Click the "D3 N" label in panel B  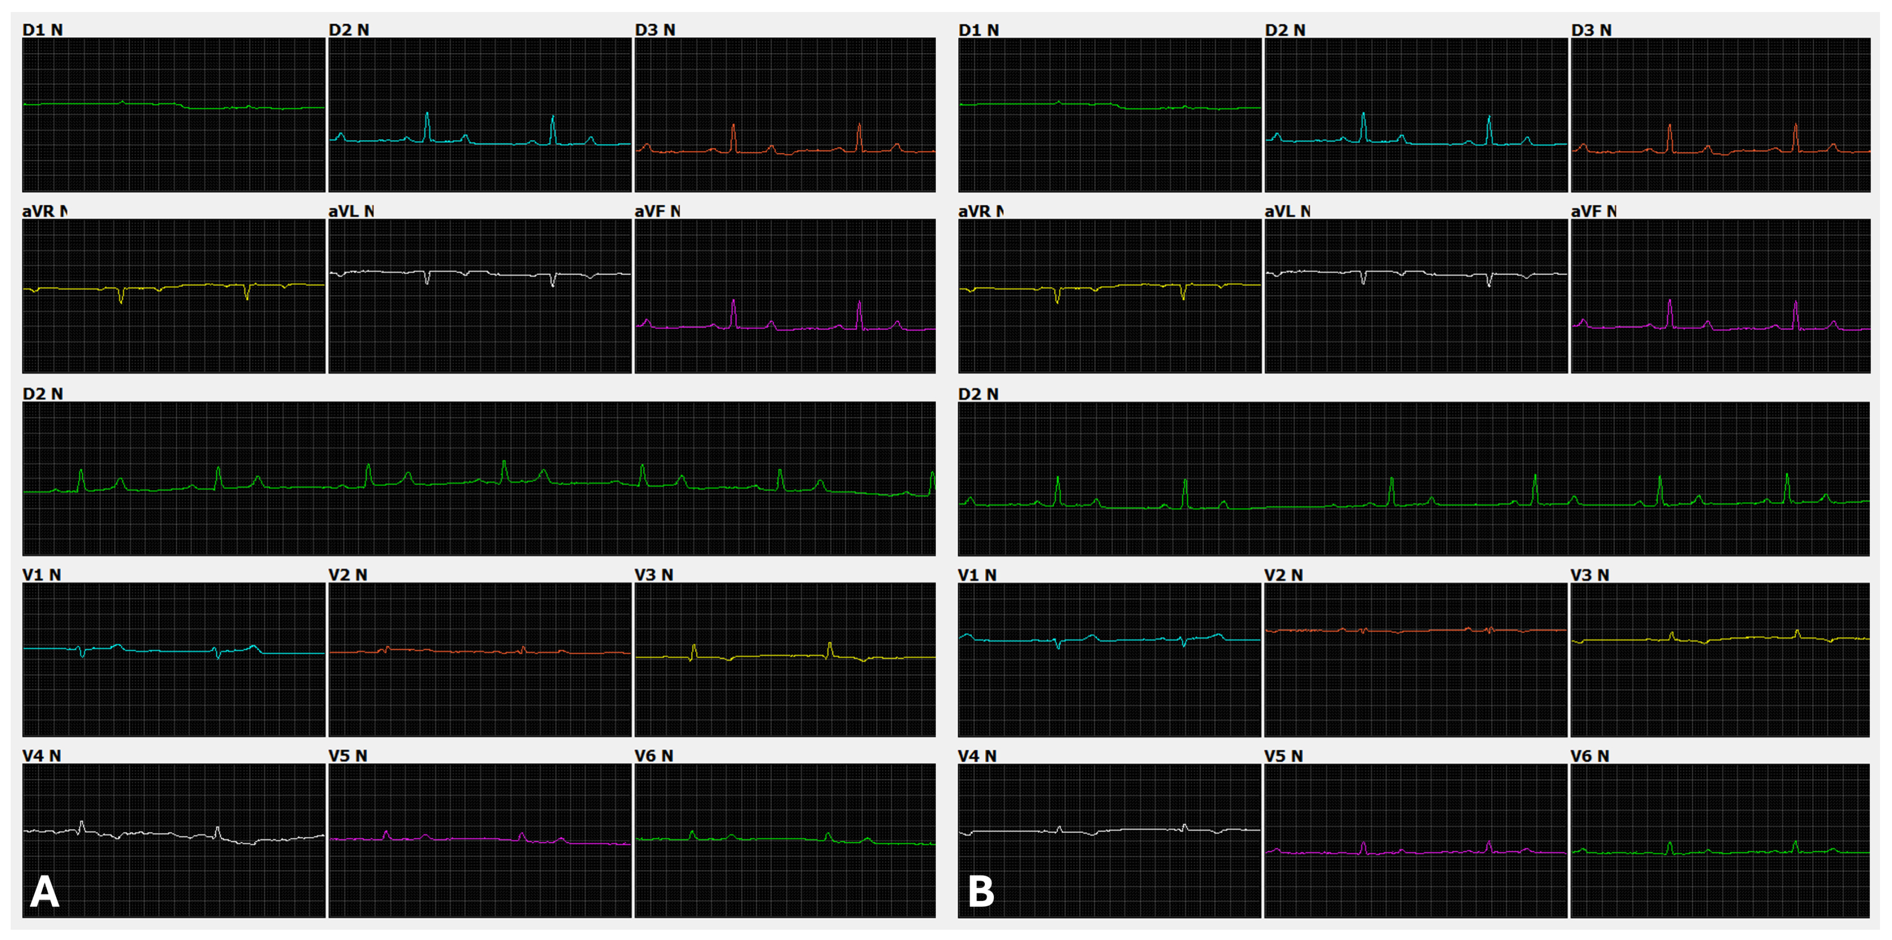click(x=1591, y=30)
